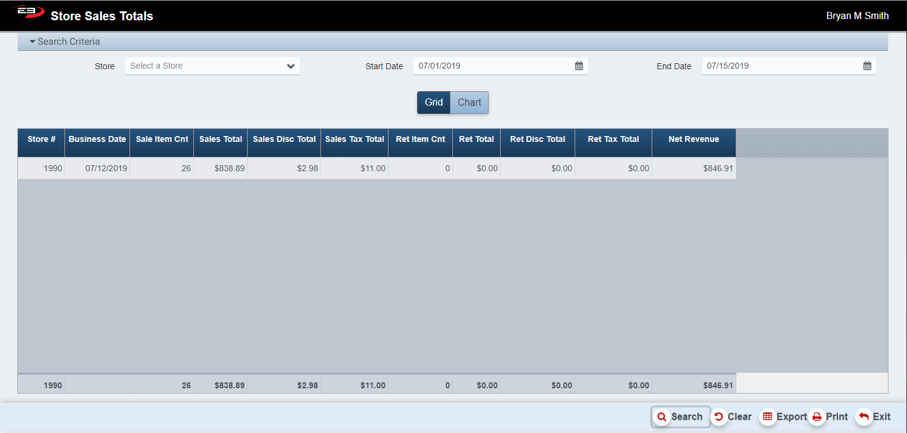
Task: Open the Start Date calendar picker
Action: pos(579,66)
